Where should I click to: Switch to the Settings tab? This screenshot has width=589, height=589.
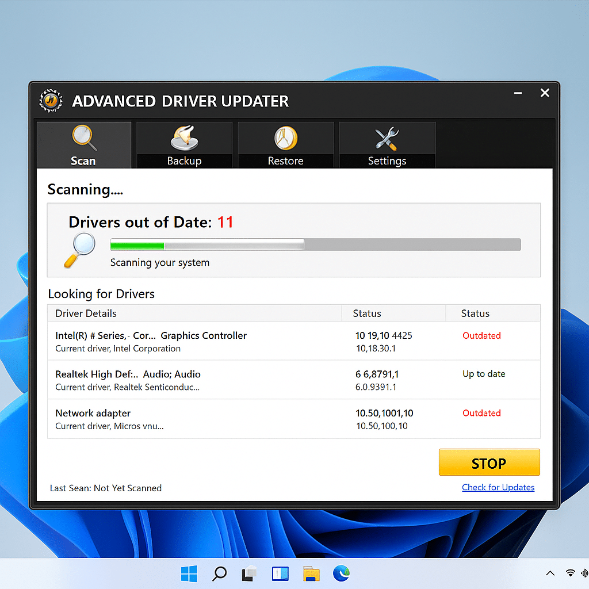coord(387,145)
